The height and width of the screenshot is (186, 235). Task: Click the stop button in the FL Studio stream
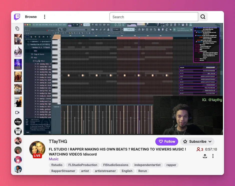coord(77,25)
